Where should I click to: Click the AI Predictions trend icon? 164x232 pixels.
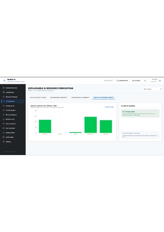pos(4,101)
